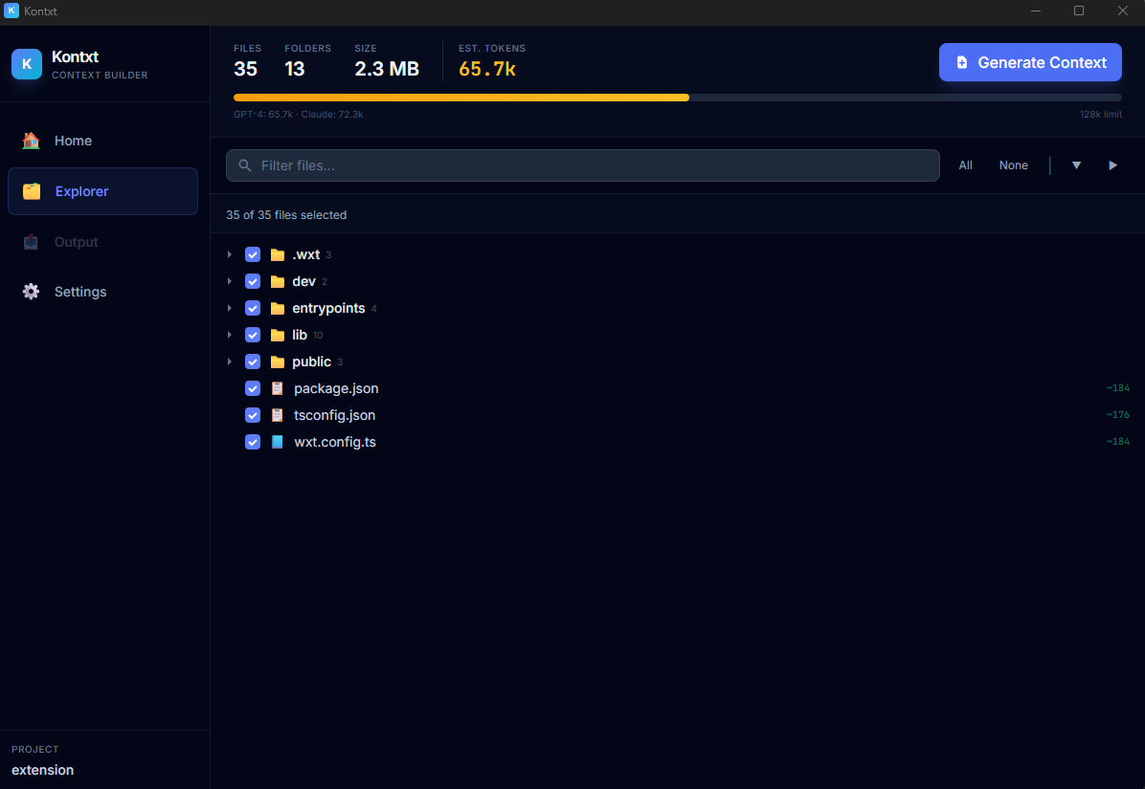Click the .wxt folder icon
The height and width of the screenshot is (789, 1145).
coord(278,254)
